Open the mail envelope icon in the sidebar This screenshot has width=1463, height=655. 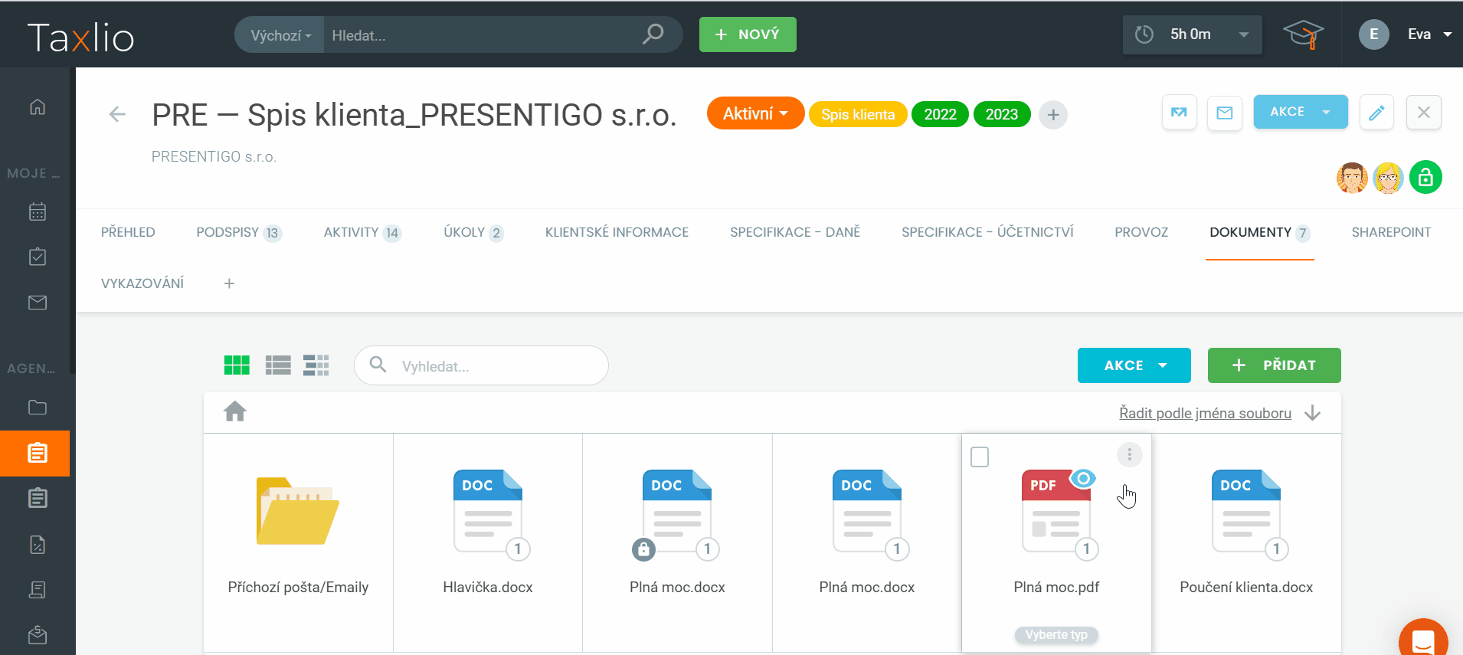pyautogui.click(x=38, y=303)
